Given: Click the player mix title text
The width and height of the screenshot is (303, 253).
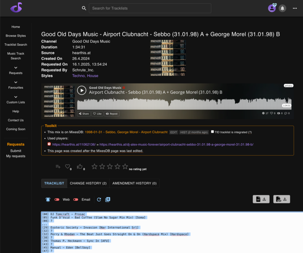Looking at the screenshot, I should point(156,92).
